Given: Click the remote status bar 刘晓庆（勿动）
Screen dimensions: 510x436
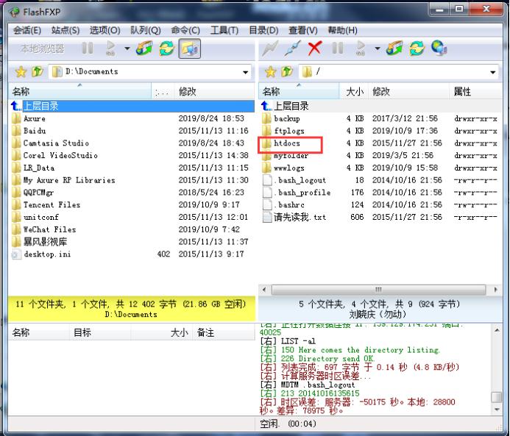Looking at the screenshot, I should (378, 314).
